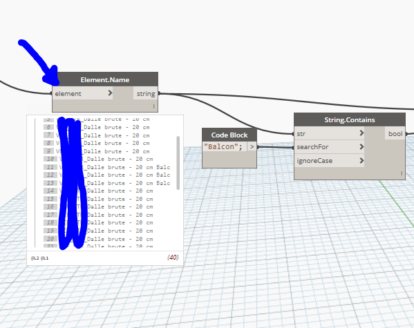The width and height of the screenshot is (414, 328).
Task: Click the lacing indicator on String.Contains node
Action: [402, 173]
